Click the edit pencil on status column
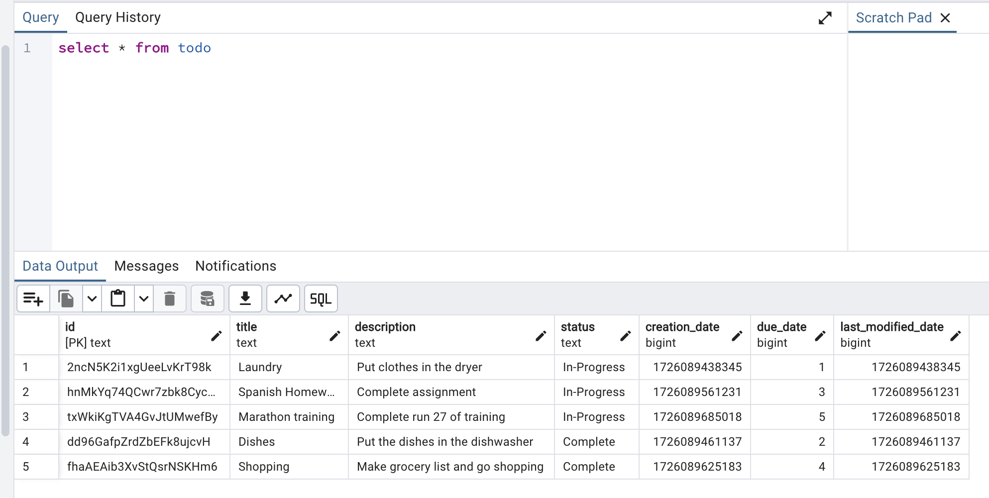Screen dimensions: 989x498 click(626, 336)
